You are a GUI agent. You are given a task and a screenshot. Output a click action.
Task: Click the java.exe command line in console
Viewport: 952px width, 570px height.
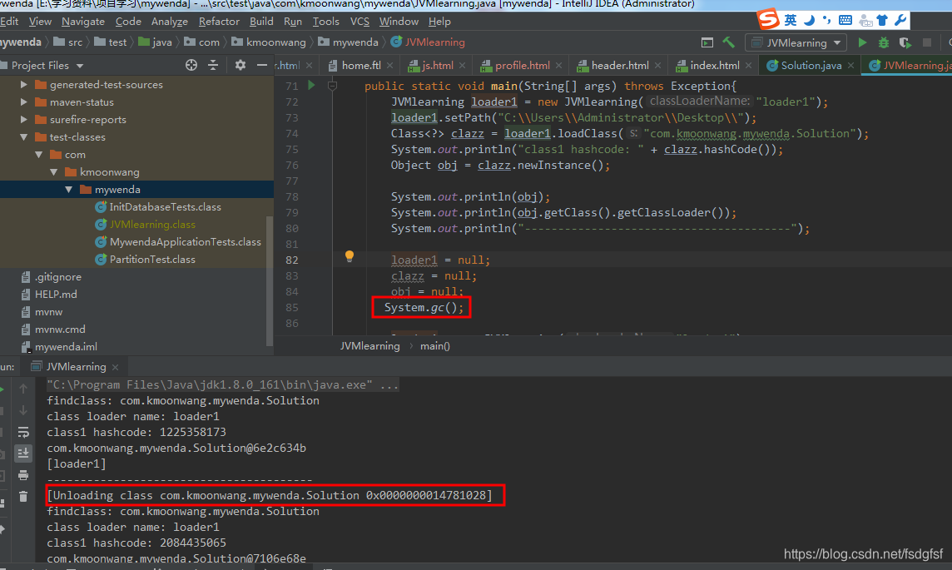point(222,385)
